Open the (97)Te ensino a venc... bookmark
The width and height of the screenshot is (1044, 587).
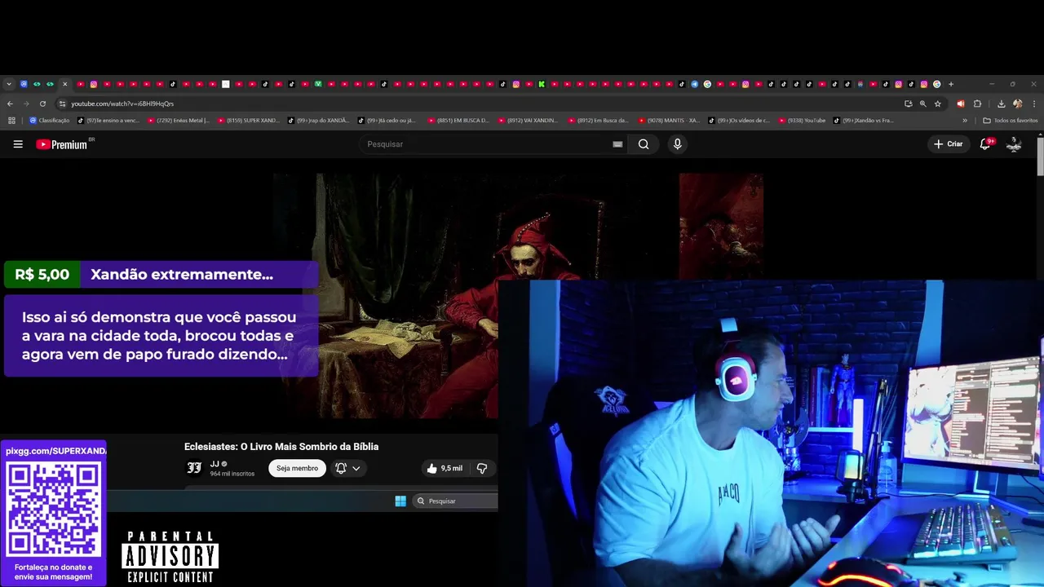coord(108,121)
